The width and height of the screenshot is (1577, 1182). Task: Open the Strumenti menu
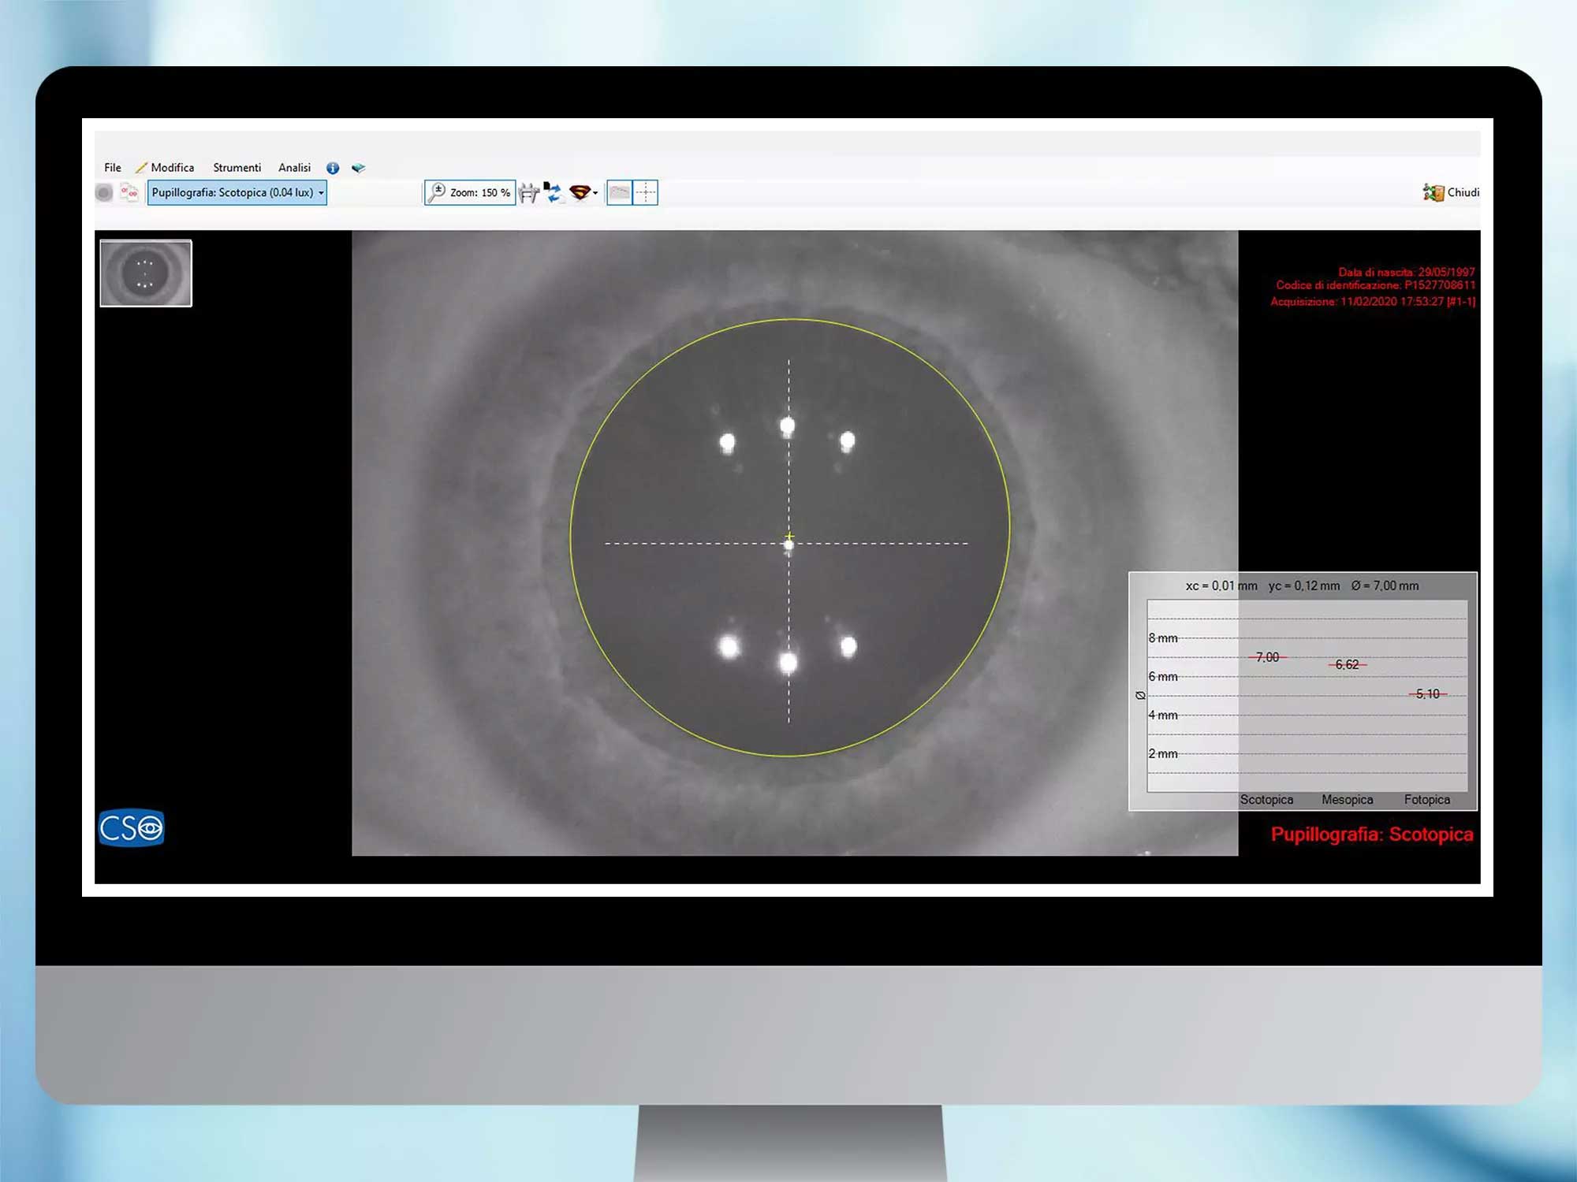237,168
